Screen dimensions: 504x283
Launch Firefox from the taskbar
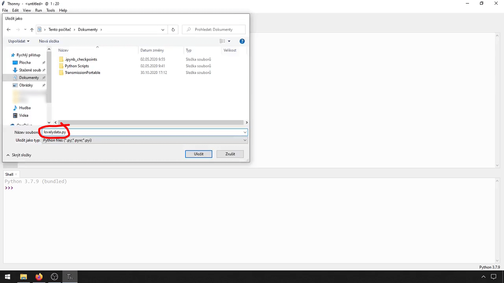pos(39,277)
